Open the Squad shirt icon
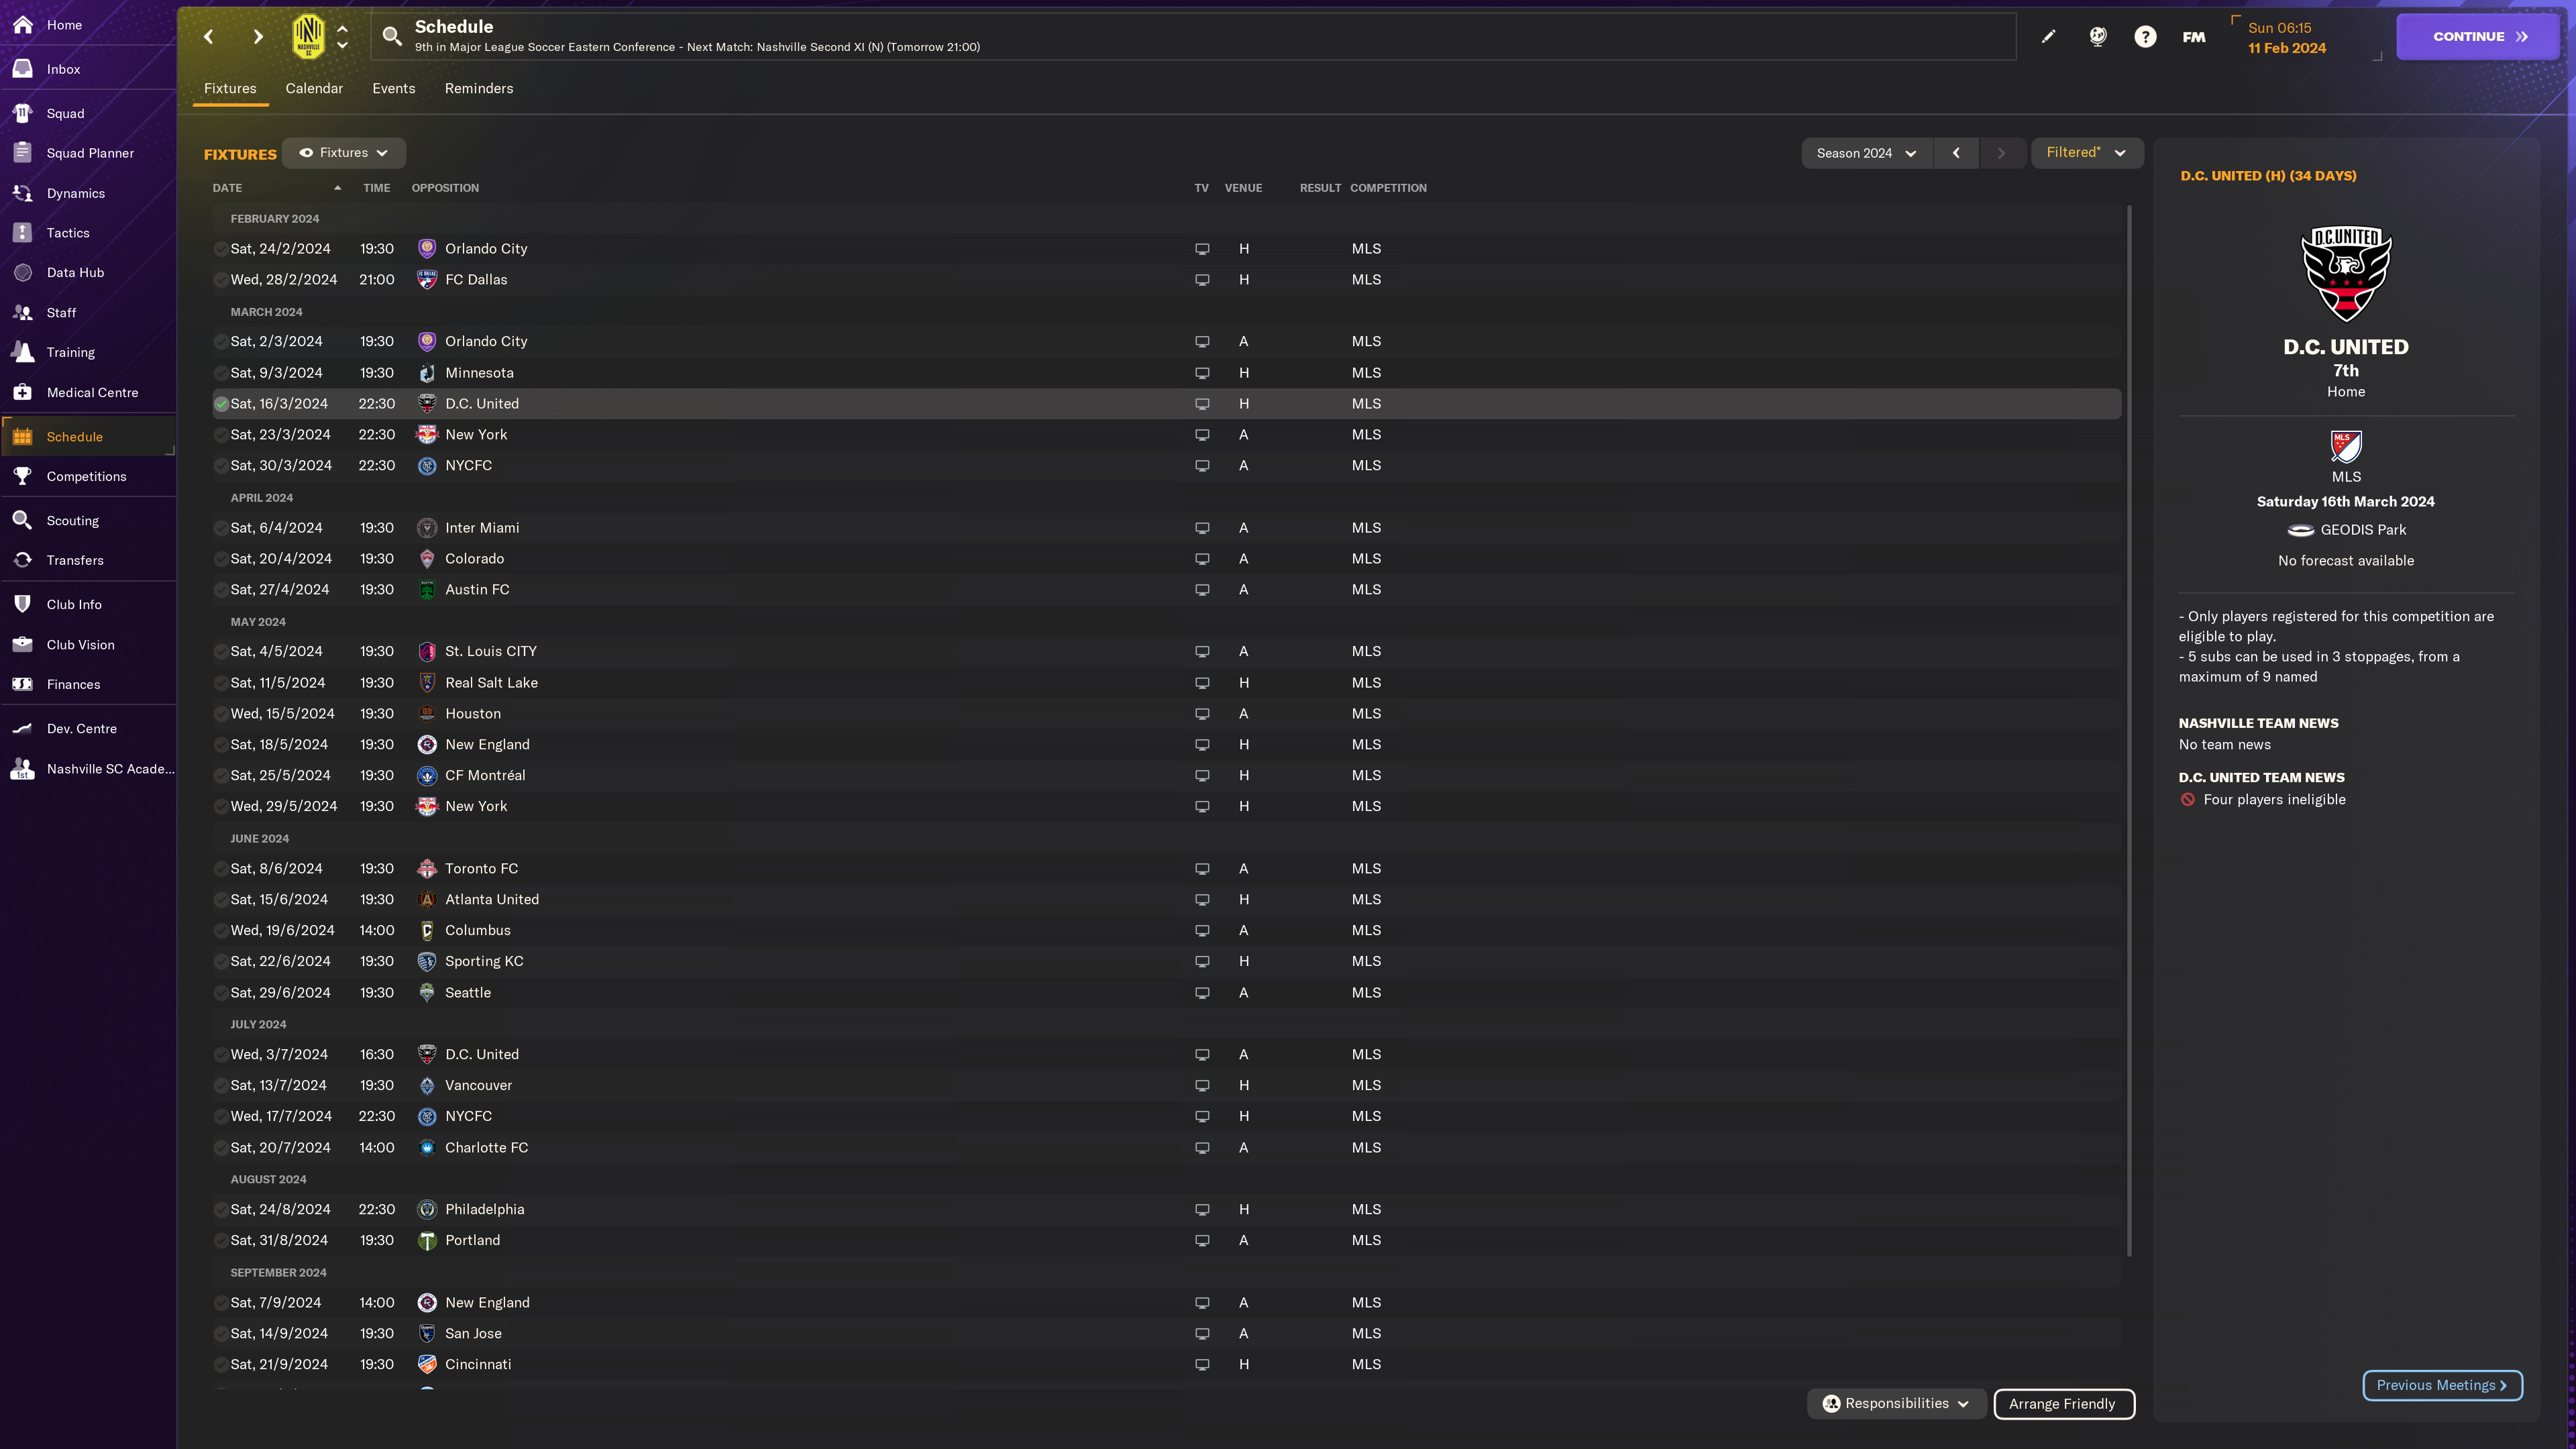The height and width of the screenshot is (1449, 2576). 23,113
